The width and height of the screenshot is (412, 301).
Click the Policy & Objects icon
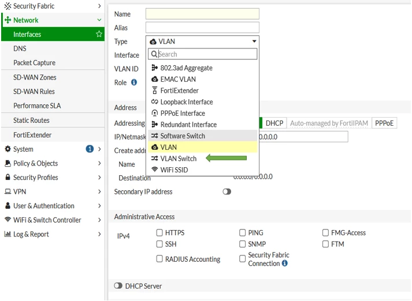tap(8, 163)
